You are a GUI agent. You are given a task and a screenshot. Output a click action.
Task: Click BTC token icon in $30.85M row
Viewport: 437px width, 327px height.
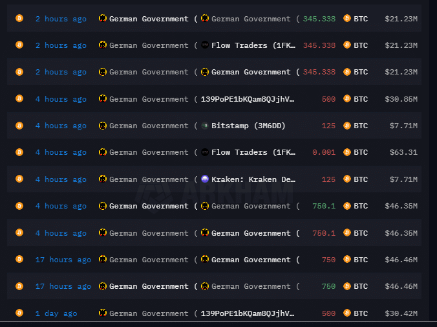(x=347, y=98)
